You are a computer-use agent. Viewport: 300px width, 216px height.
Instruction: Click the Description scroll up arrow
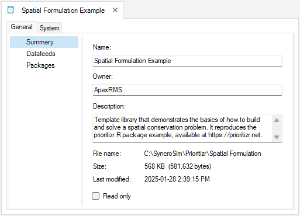277,120
